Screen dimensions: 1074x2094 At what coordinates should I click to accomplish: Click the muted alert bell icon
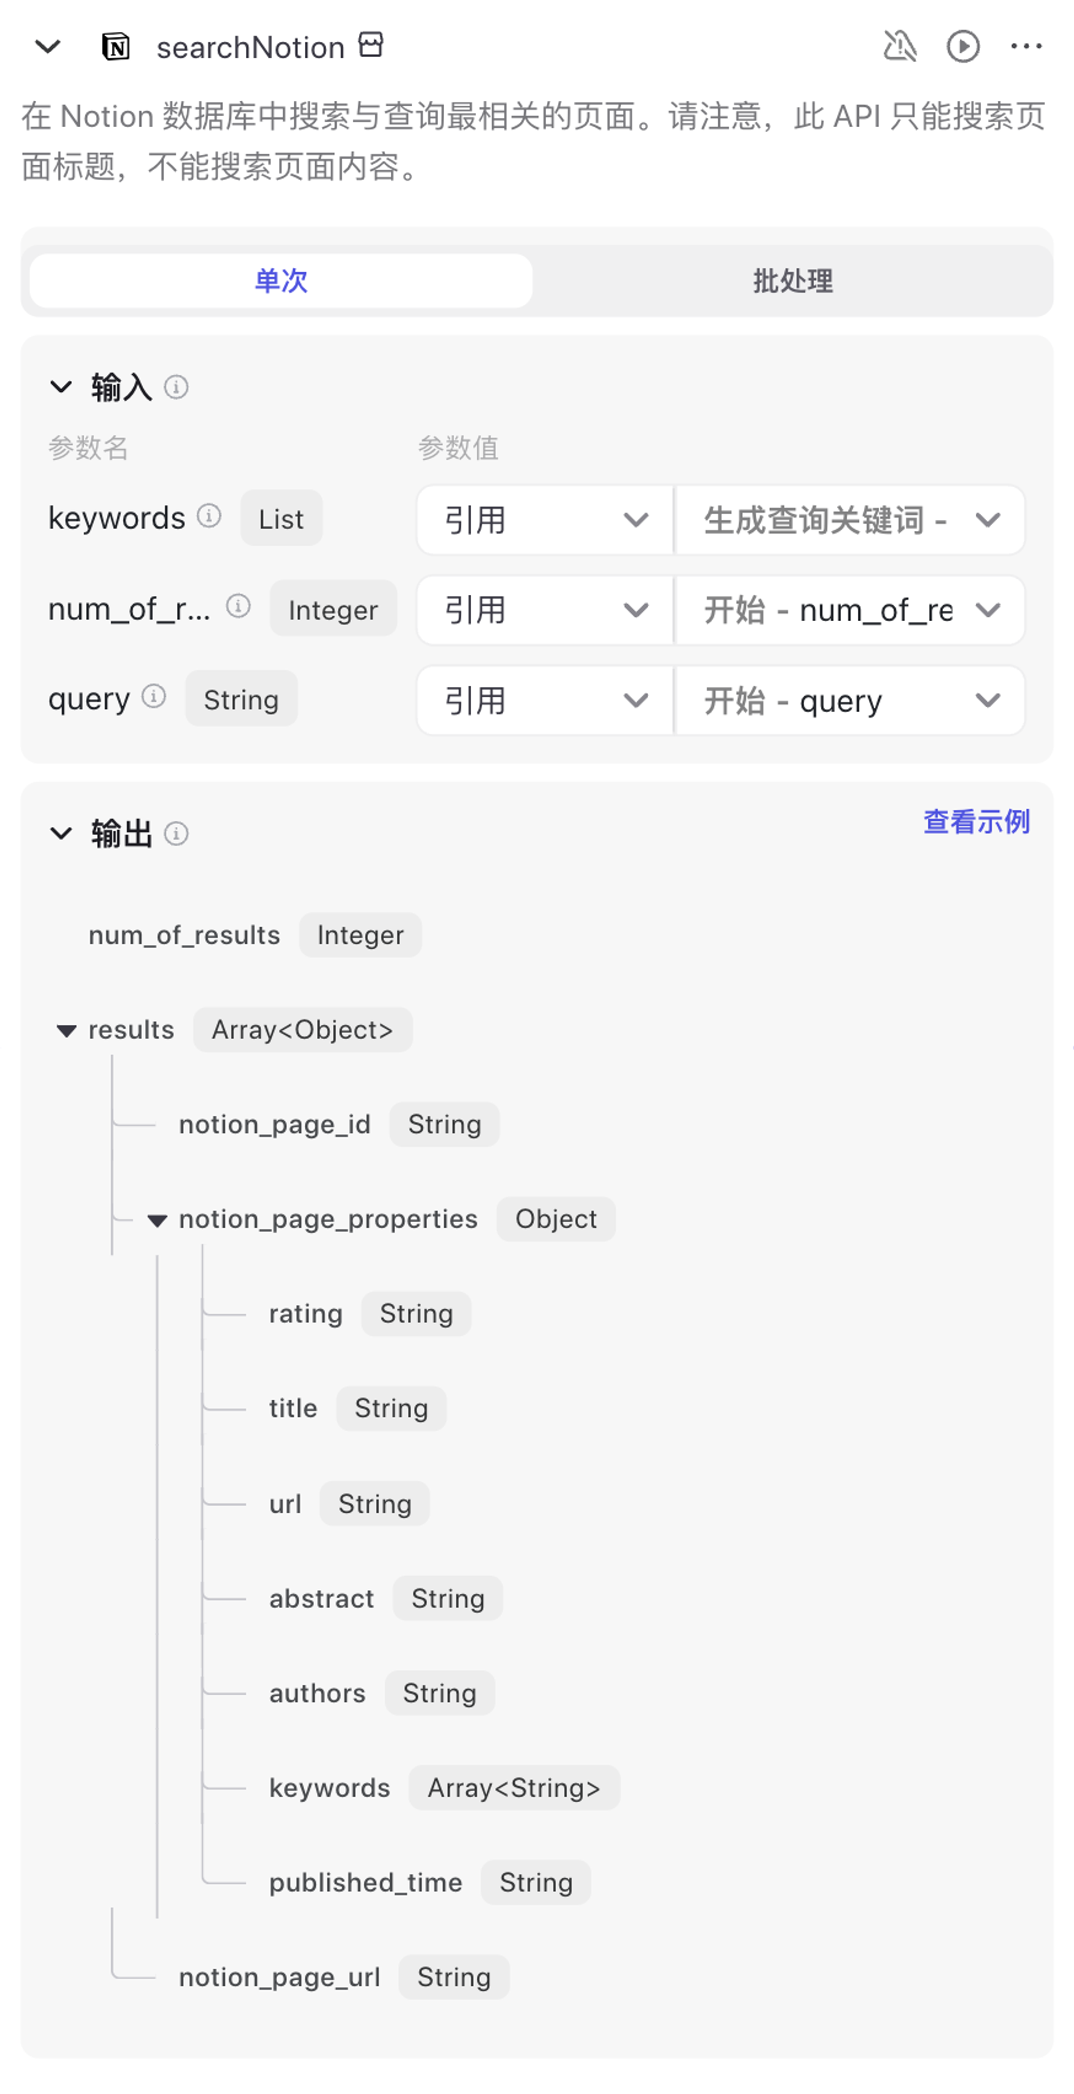click(x=900, y=46)
